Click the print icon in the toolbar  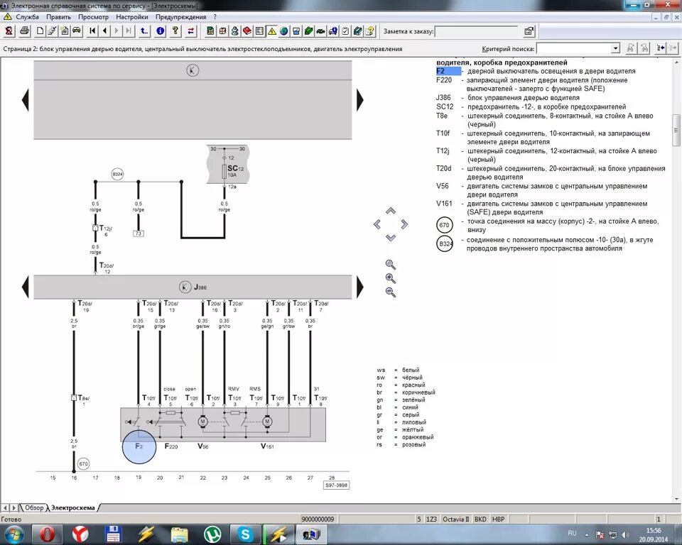tap(24, 31)
